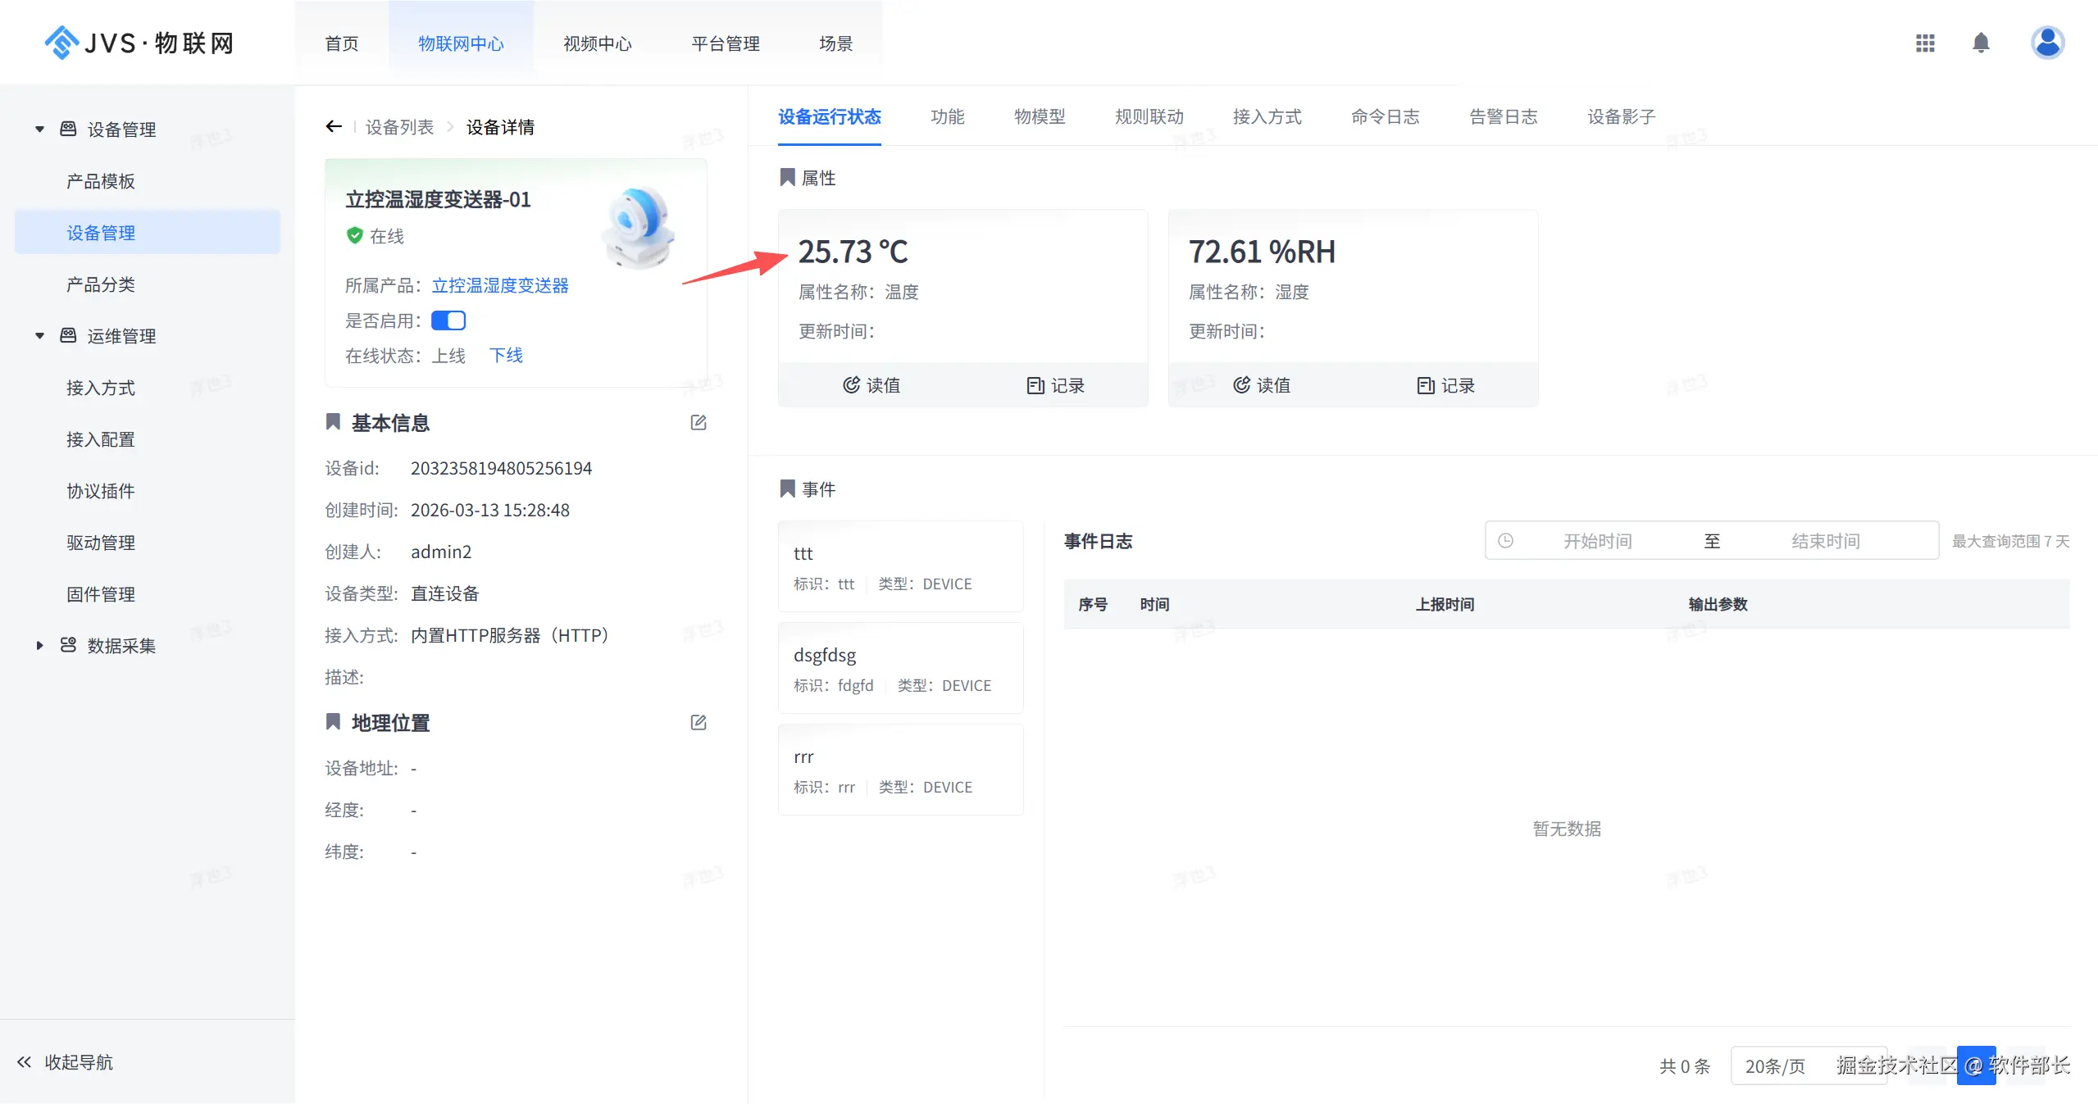Click the 下线 link
Image resolution: width=2098 pixels, height=1104 pixels.
(x=506, y=355)
